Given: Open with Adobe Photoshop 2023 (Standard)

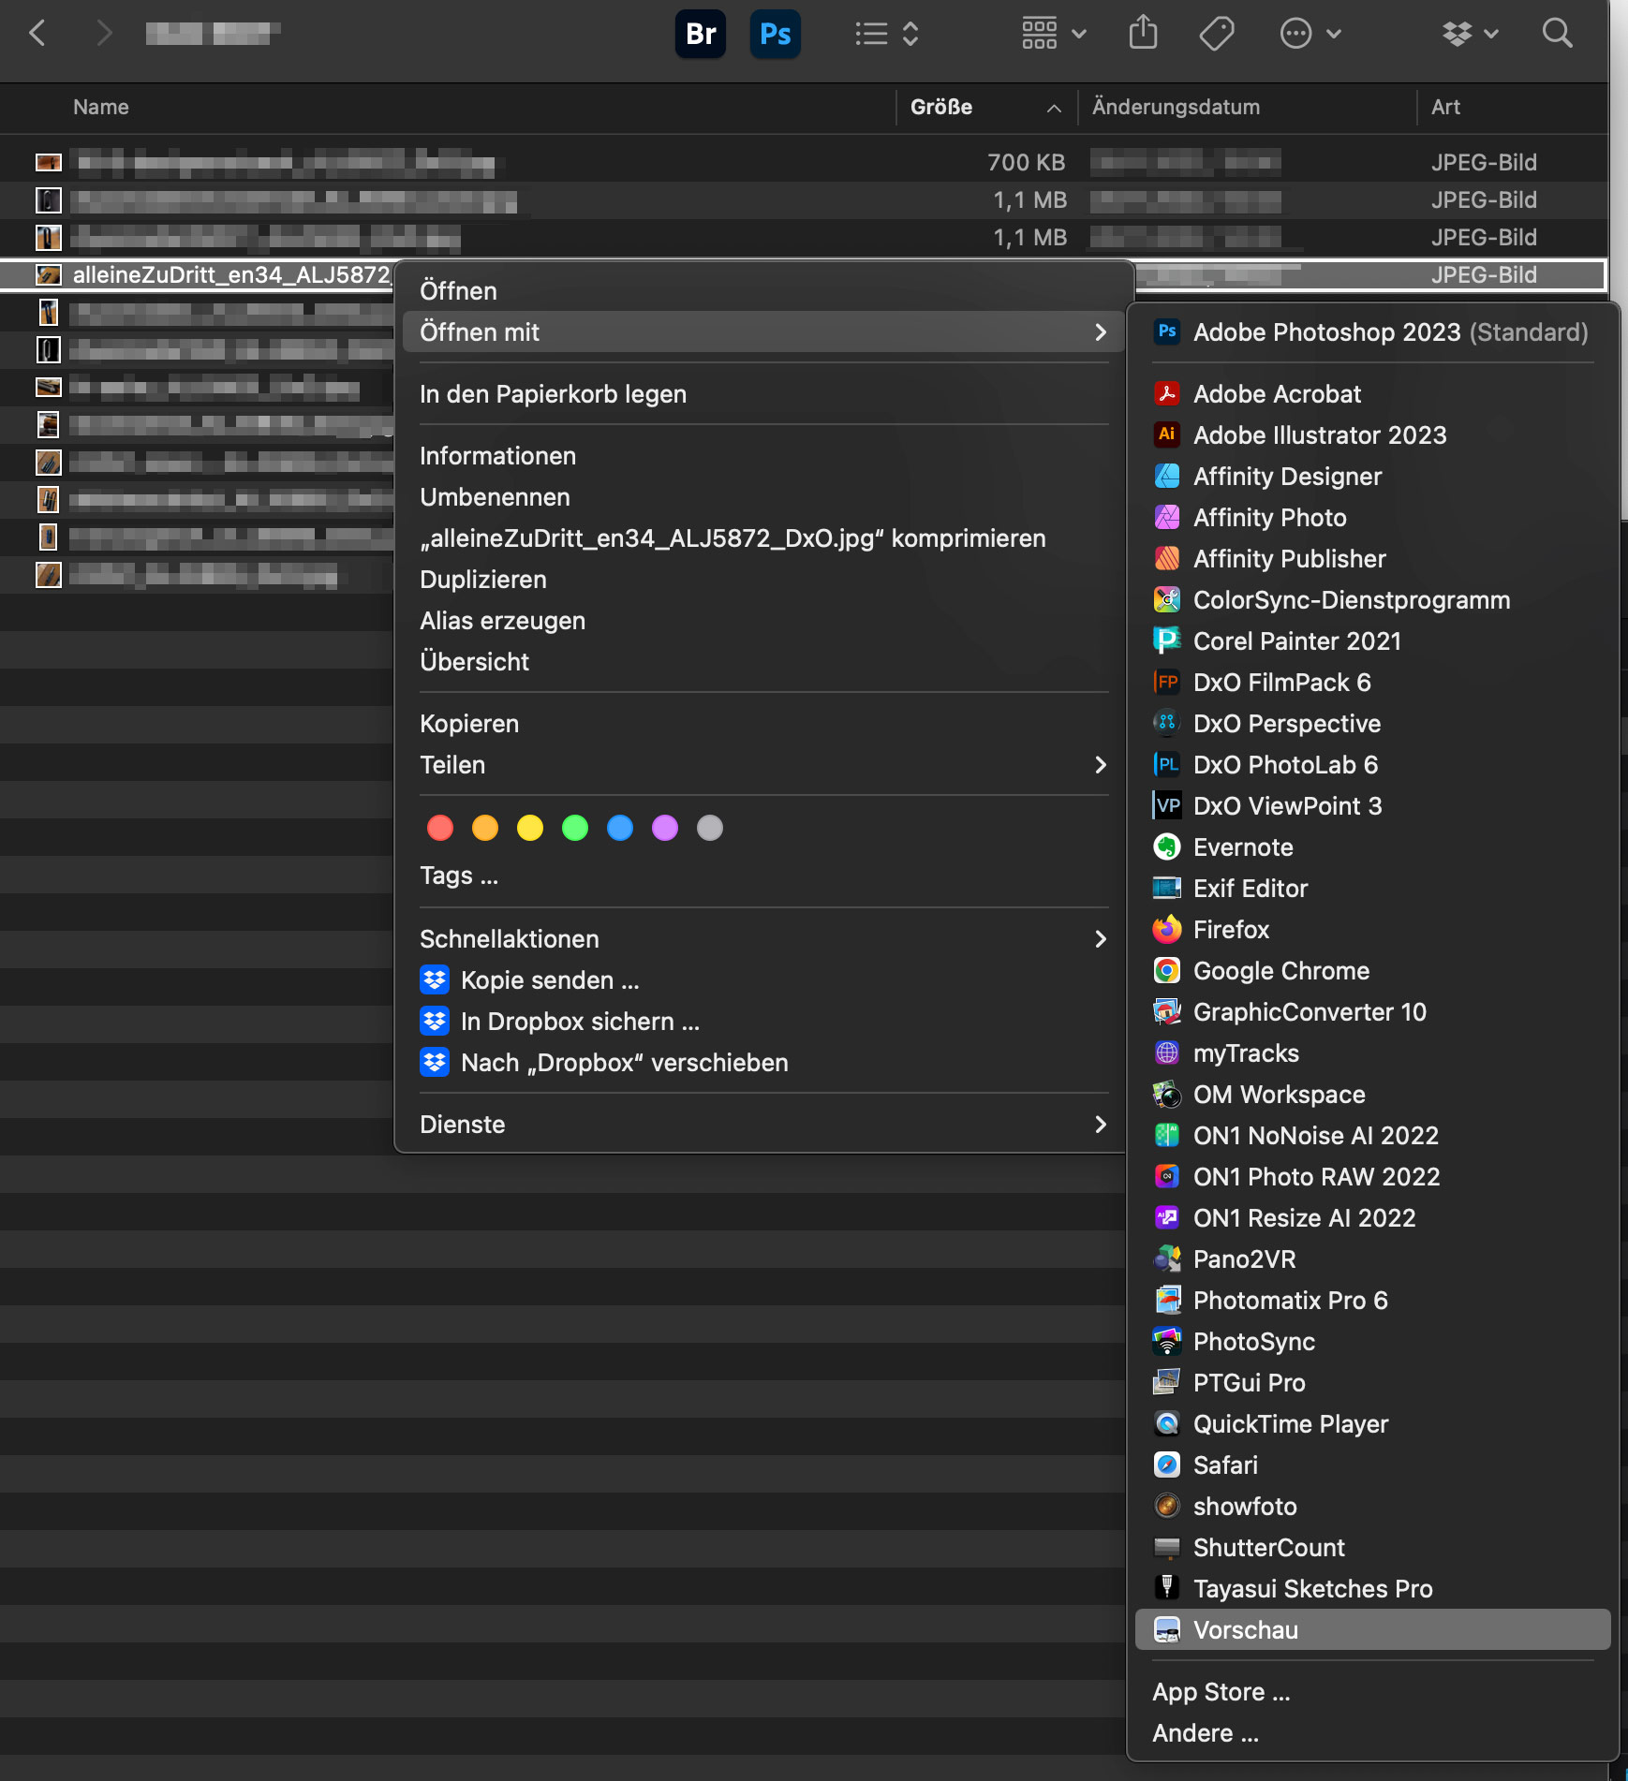Looking at the screenshot, I should click(1372, 332).
